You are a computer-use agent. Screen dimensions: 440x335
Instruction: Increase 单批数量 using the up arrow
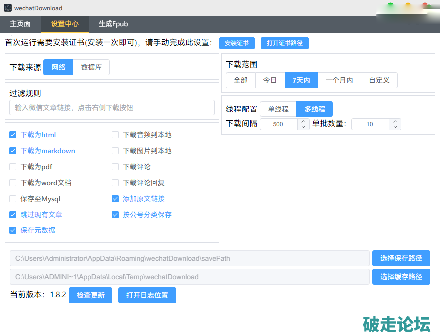pos(395,121)
